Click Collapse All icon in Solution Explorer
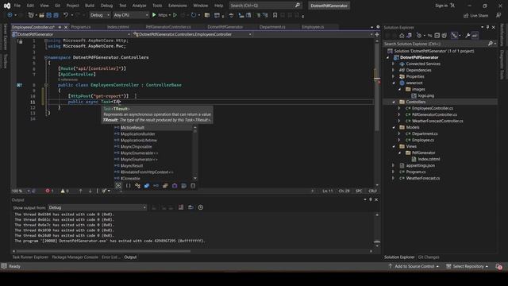 [437, 35]
